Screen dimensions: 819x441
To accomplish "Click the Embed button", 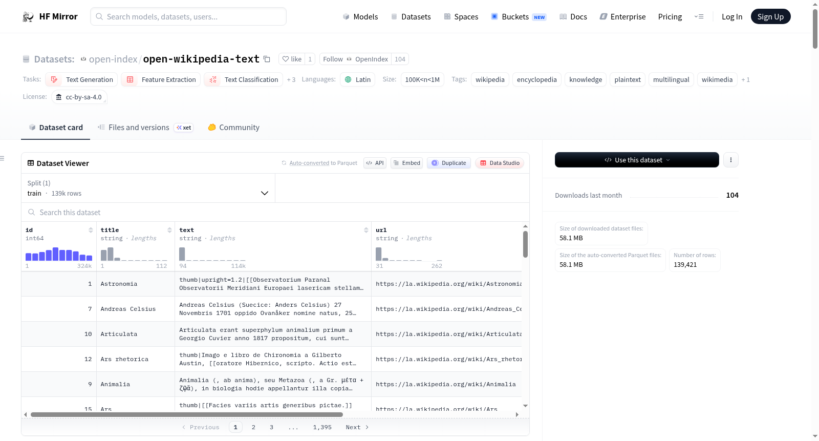I will [406, 163].
